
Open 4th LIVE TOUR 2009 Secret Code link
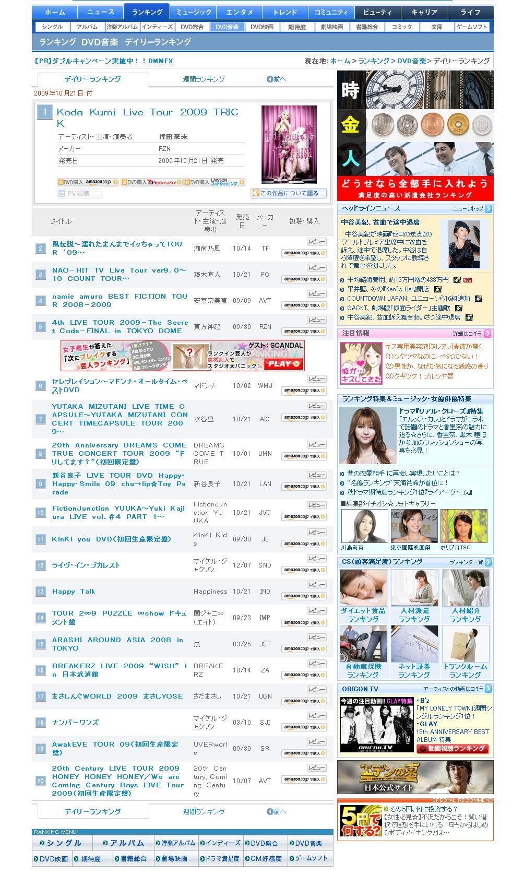click(x=120, y=326)
